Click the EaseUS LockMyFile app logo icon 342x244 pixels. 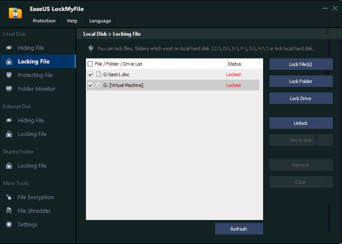click(15, 13)
